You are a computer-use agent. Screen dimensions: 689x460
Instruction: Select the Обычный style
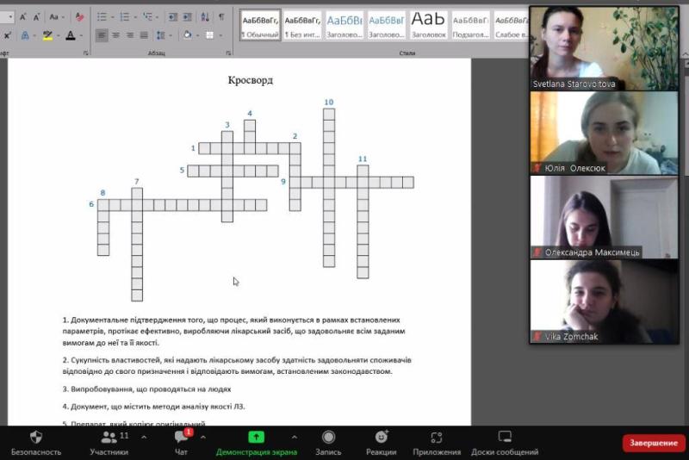(x=261, y=26)
